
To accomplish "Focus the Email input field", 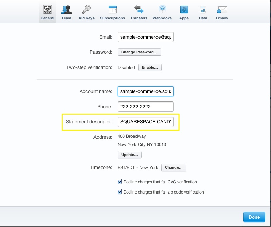I will tap(145, 37).
